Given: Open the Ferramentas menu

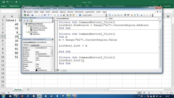Looking at the screenshot, I should click(79, 12).
